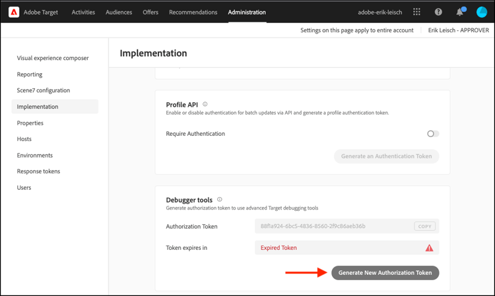Open the Offers tab

point(150,13)
